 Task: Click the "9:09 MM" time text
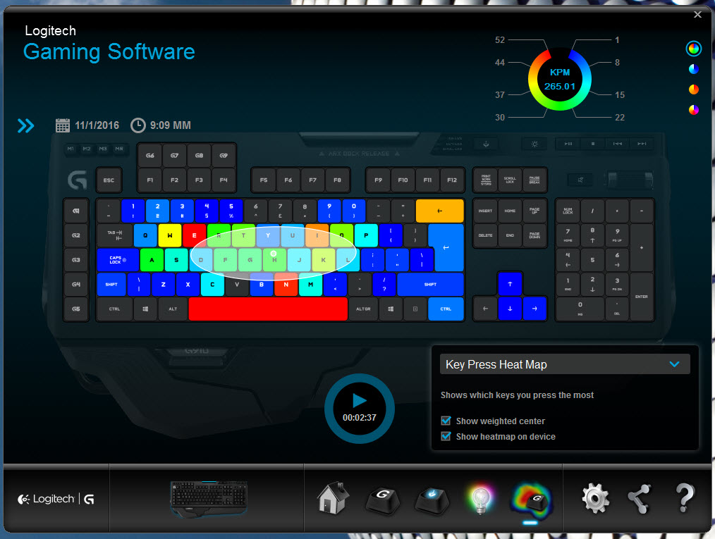coord(171,125)
